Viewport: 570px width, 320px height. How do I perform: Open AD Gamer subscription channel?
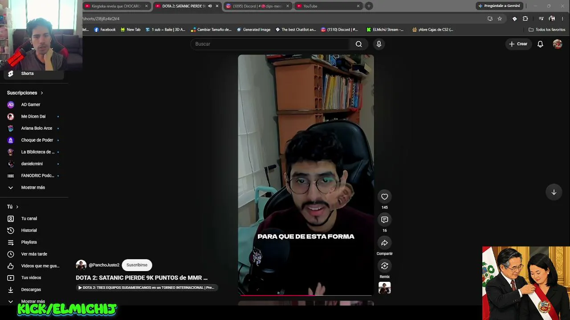point(34,104)
